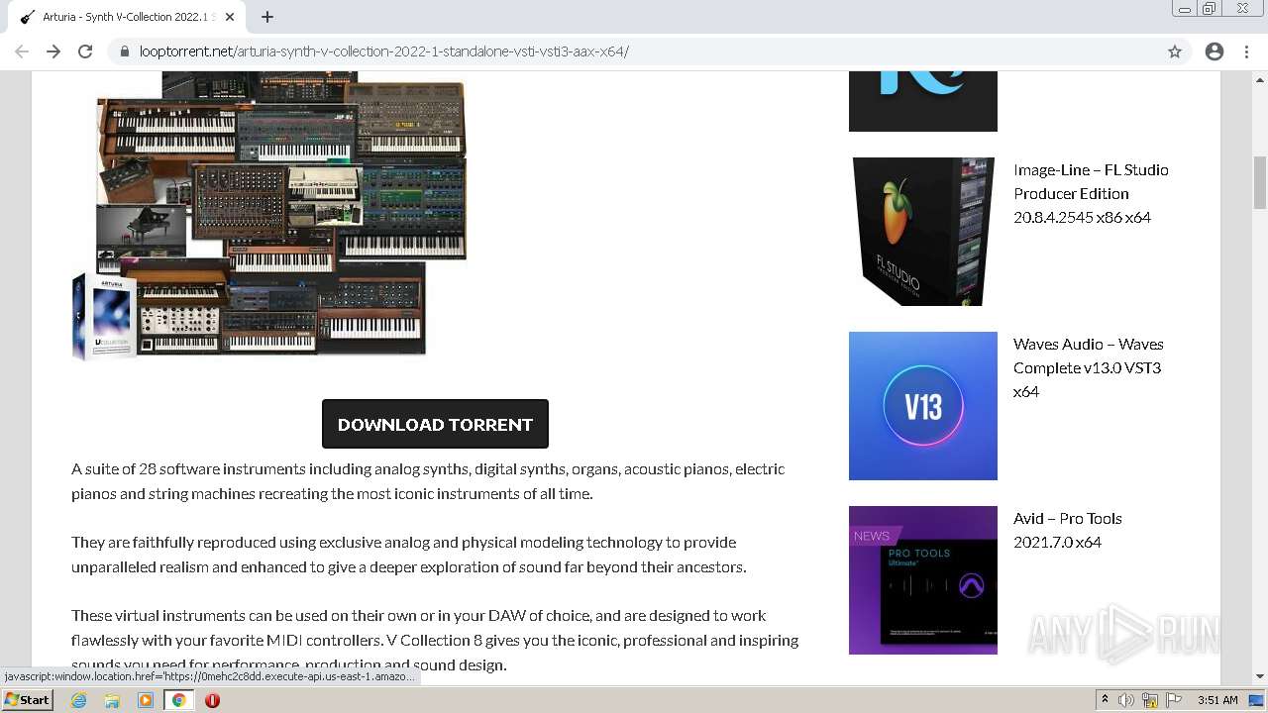Open Avid Pro Tools 2021.7.0 link
Viewport: 1268px width, 713px height.
[1068, 530]
